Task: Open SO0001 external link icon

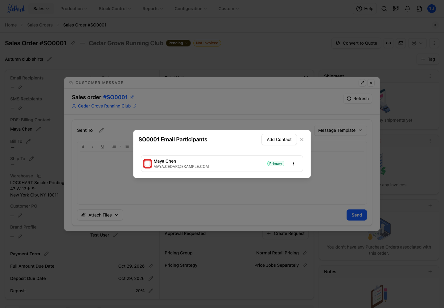Action: [132, 97]
